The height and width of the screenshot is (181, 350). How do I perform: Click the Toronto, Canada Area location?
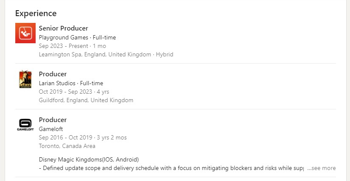(x=67, y=146)
